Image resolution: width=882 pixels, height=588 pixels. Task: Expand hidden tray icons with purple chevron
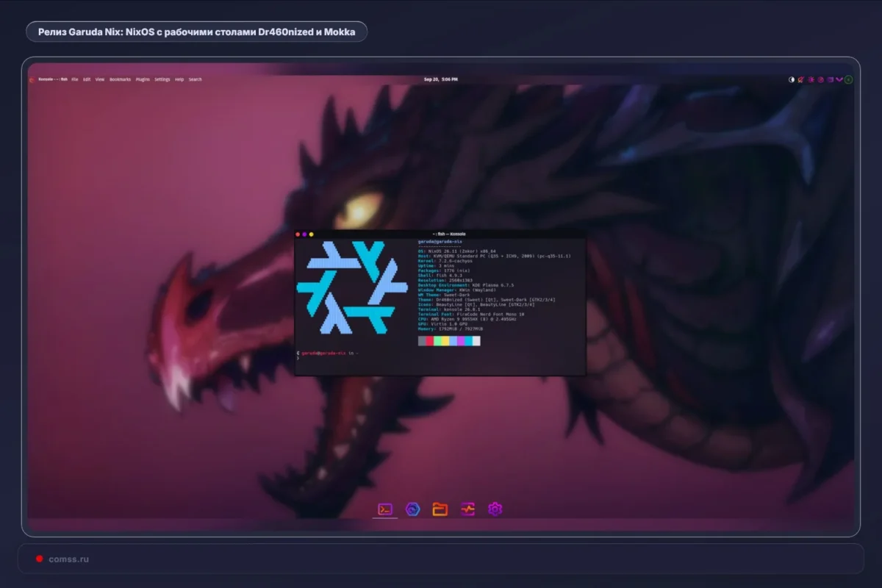[839, 79]
